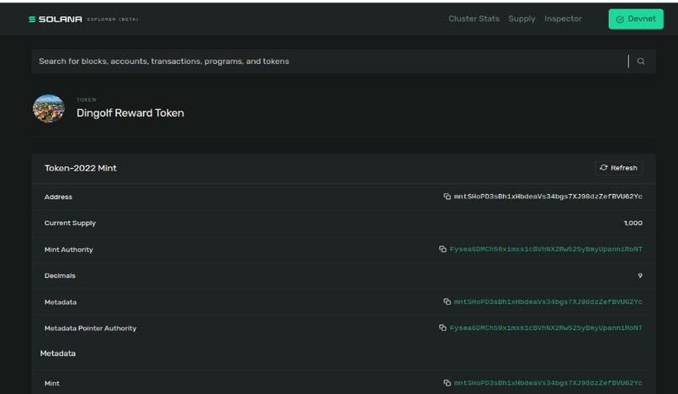Click the token Address value text
Viewport: 678px width, 394px height.
coord(548,197)
